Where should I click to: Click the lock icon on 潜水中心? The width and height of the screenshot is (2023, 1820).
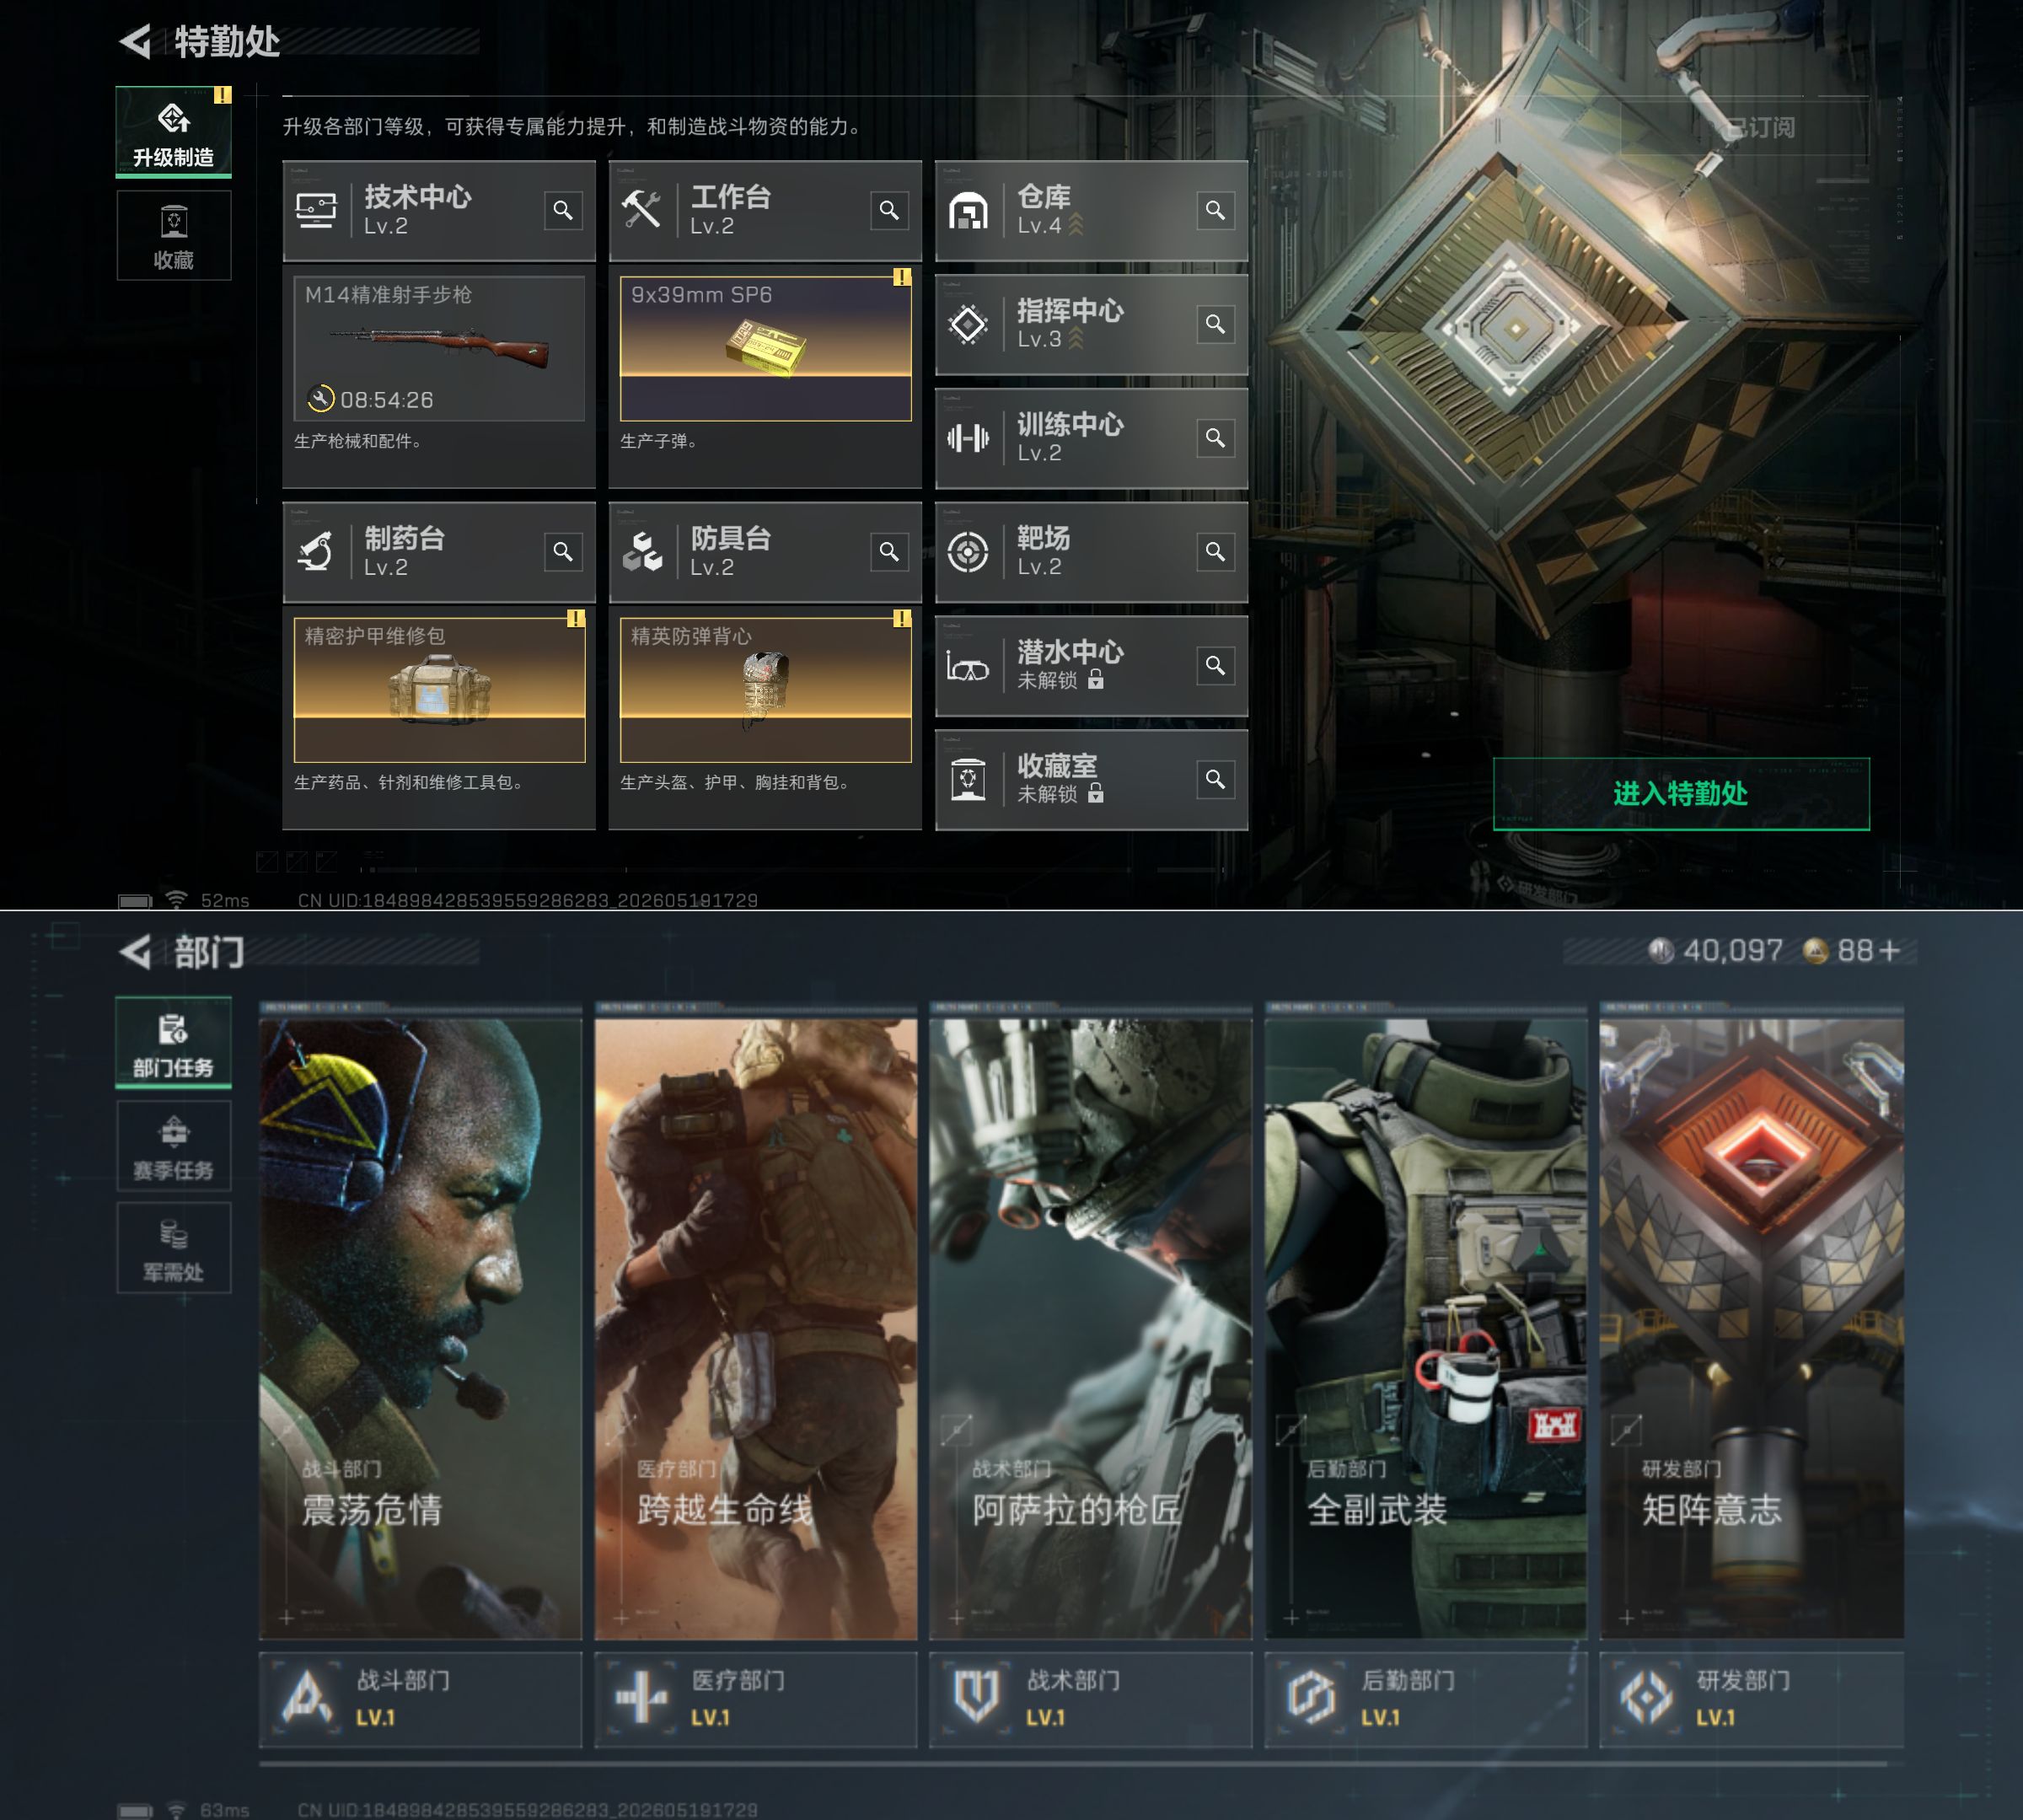point(1096,680)
